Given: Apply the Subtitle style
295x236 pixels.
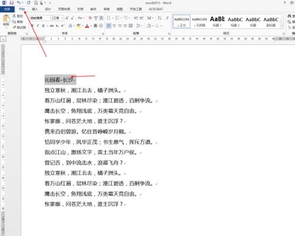Looking at the screenshot, I should (271, 21).
